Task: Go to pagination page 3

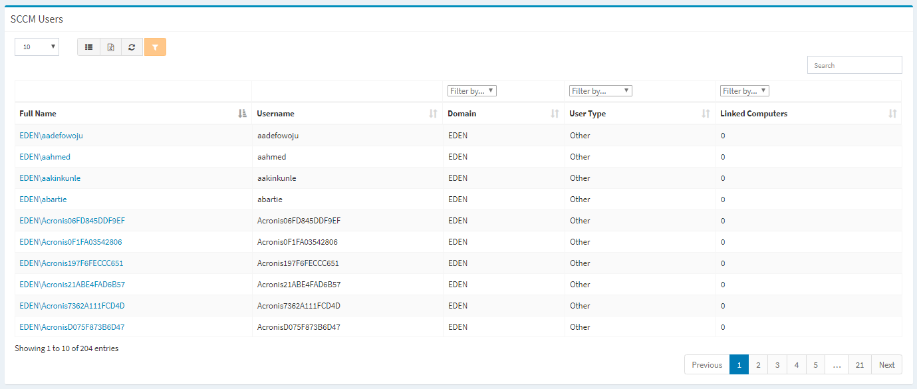Action: [x=777, y=364]
